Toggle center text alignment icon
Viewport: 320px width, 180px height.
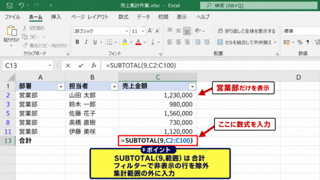click(178, 42)
